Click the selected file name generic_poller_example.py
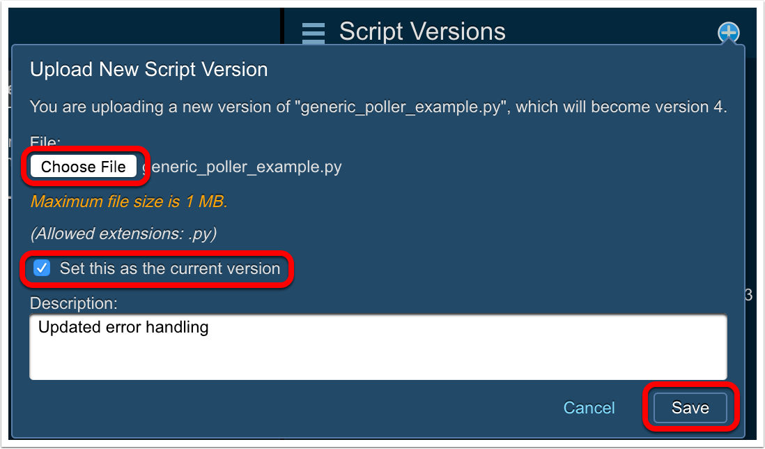 click(244, 167)
